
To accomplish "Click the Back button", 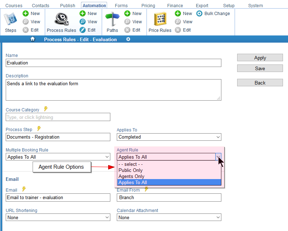I will point(260,83).
